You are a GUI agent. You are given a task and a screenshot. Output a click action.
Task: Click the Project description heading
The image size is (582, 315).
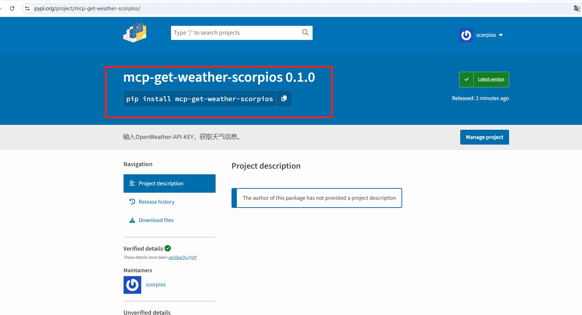266,166
